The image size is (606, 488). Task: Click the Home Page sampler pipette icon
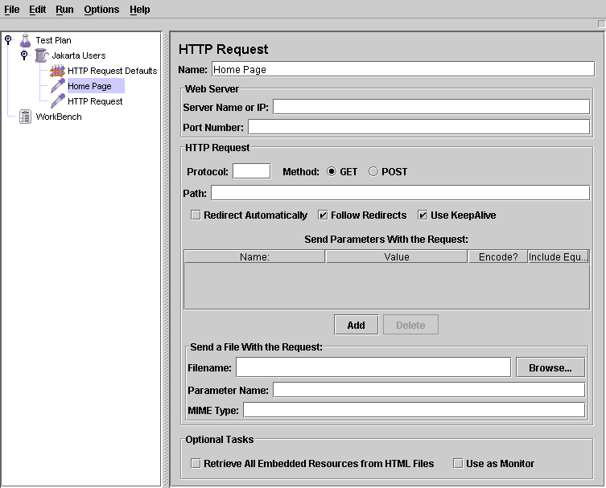click(x=58, y=86)
